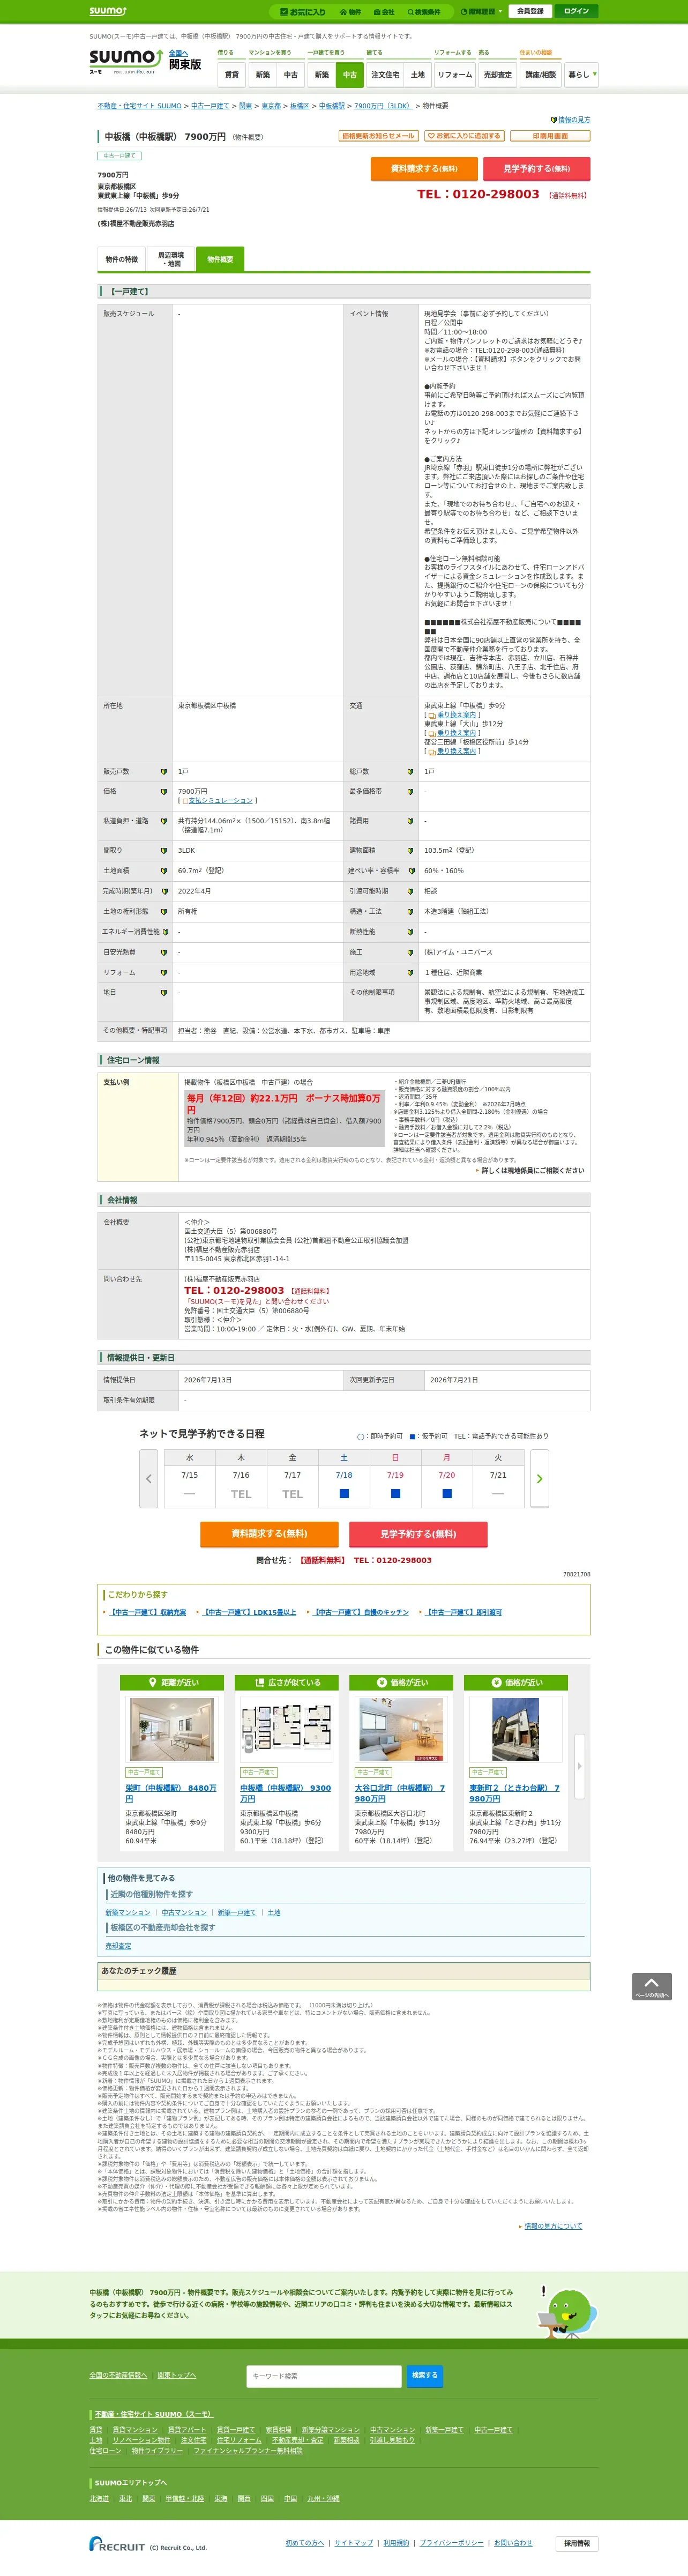Click the help icon beside 総戸数
Screen dimensions: 688x2576
point(410,772)
